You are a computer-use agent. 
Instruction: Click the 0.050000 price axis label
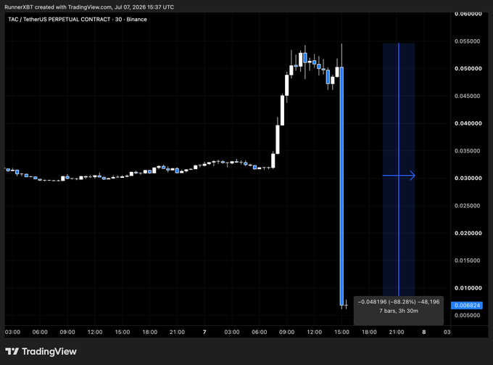pyautogui.click(x=468, y=69)
